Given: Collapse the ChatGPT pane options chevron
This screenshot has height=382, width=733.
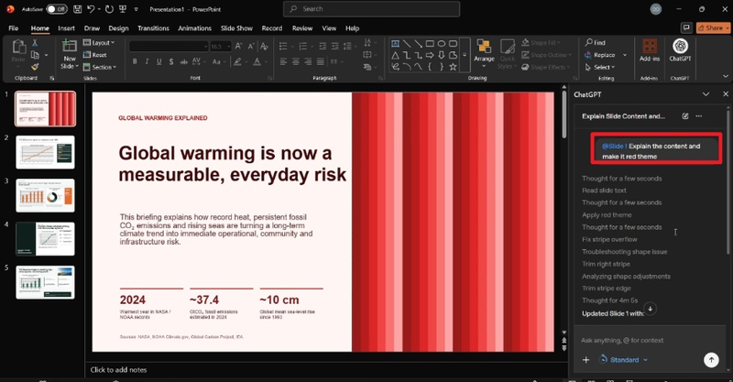Looking at the screenshot, I should (x=706, y=94).
